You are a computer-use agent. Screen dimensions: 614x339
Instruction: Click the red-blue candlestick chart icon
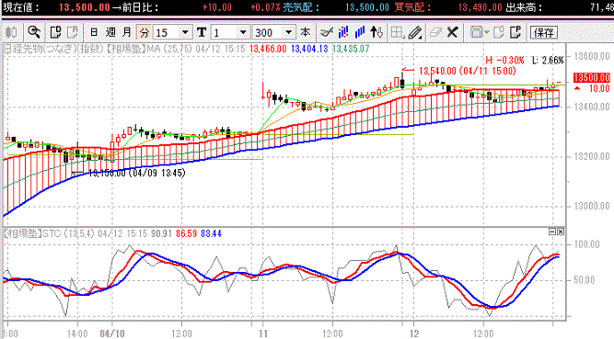coord(343,32)
